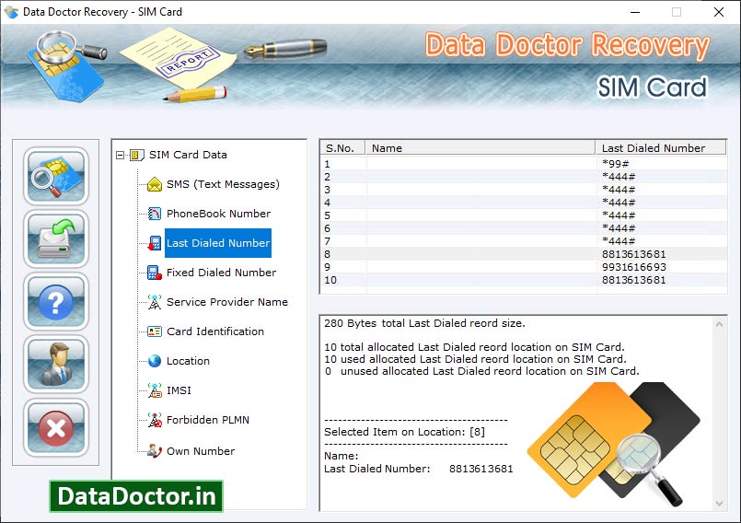
Task: Close the Data Doctor Recovery window
Action: tap(718, 12)
